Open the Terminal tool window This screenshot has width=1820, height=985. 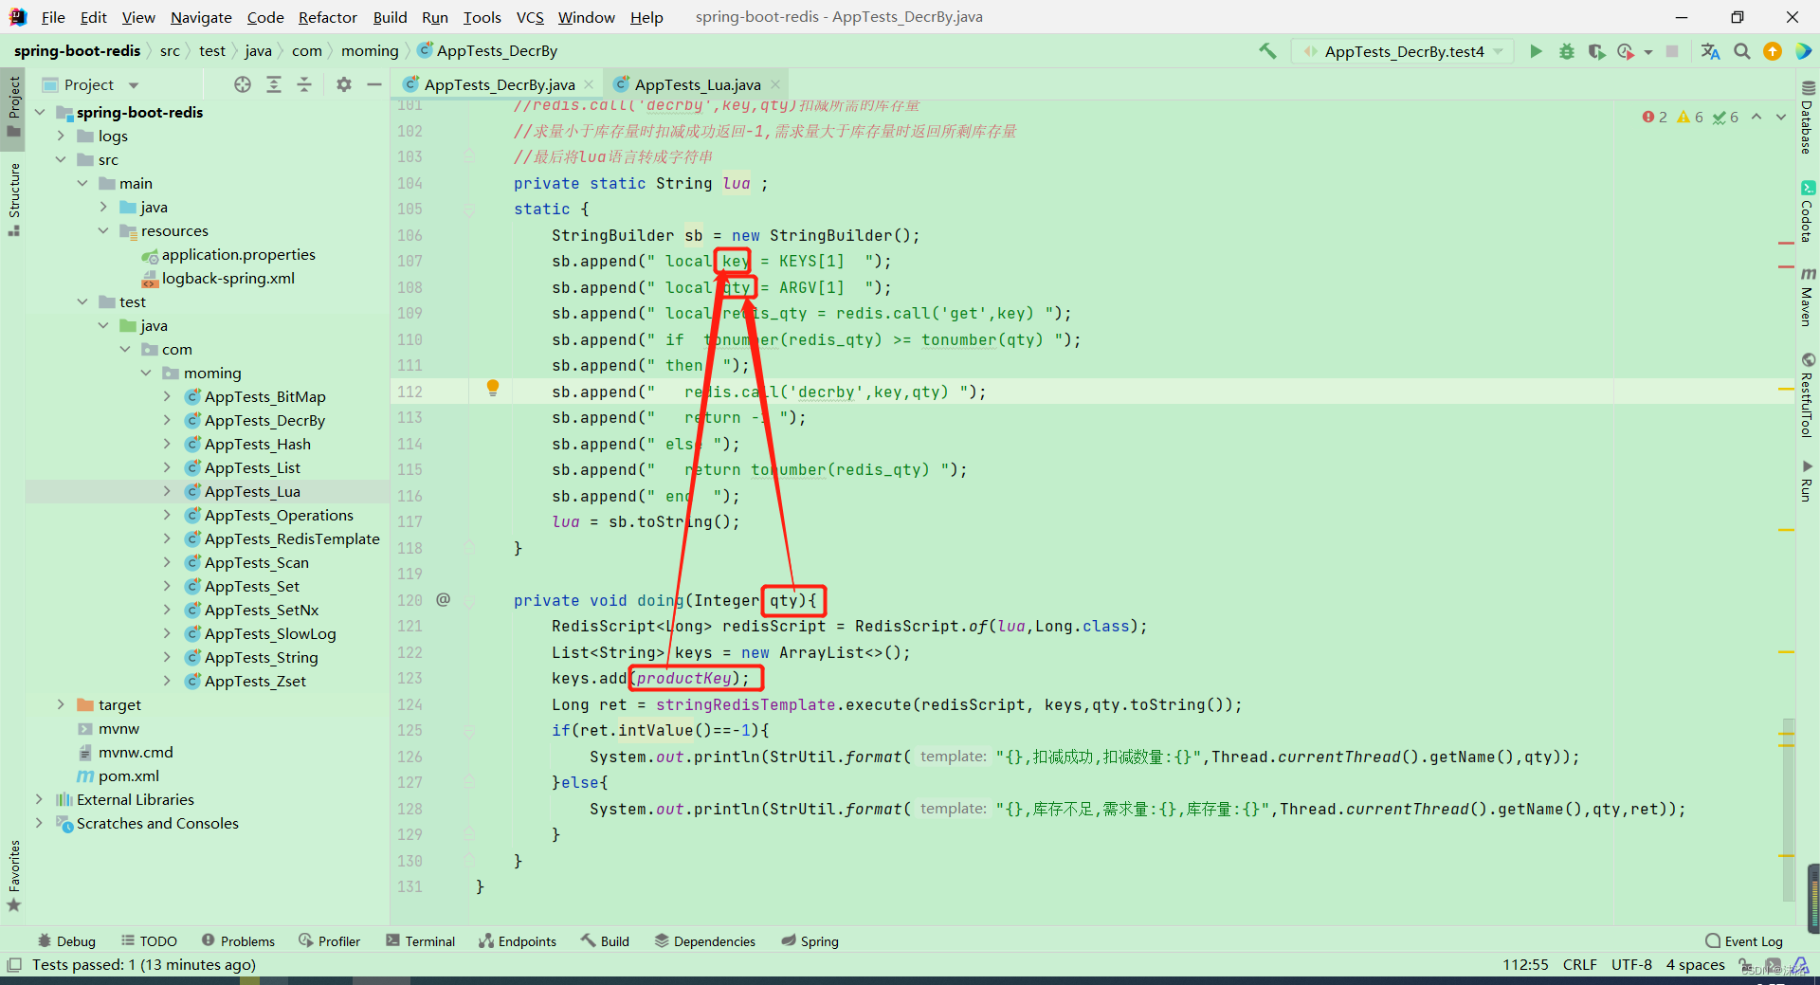[x=420, y=941]
